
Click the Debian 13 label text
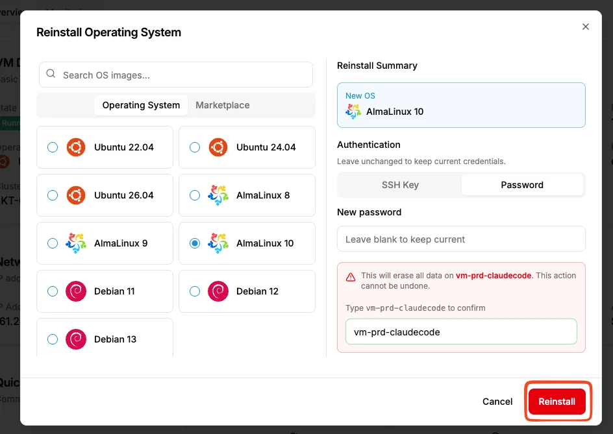tap(116, 339)
